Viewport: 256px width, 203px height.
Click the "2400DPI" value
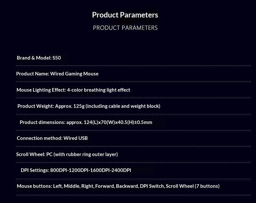tap(121, 170)
